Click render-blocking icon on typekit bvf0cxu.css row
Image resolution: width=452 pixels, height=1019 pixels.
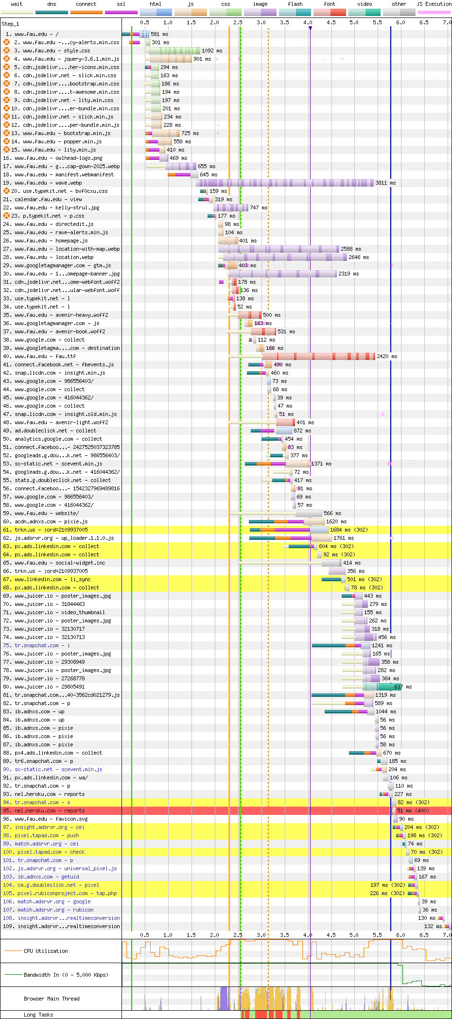(6, 191)
